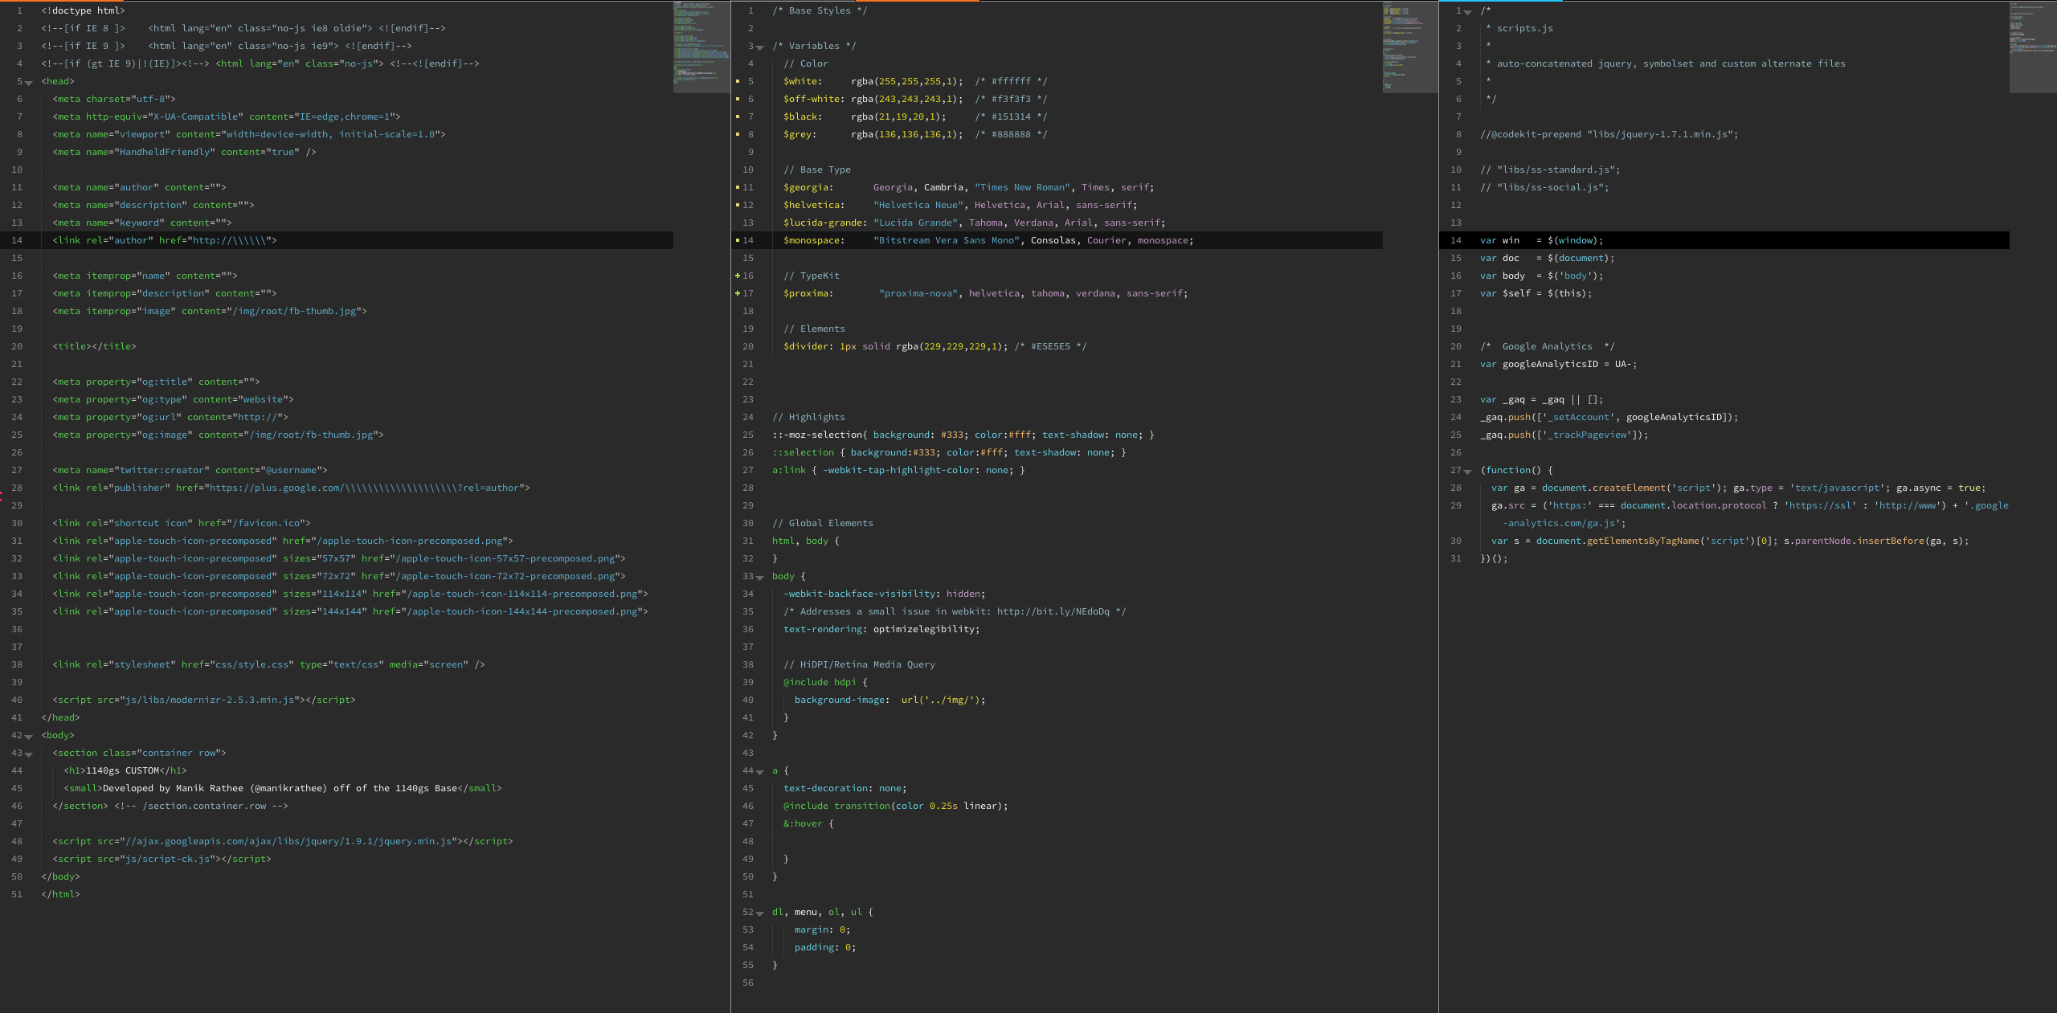The width and height of the screenshot is (2057, 1013).
Task: Click the 'margin: 0;' line
Action: (823, 929)
